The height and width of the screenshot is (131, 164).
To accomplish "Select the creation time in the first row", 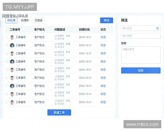I will 85,37.
